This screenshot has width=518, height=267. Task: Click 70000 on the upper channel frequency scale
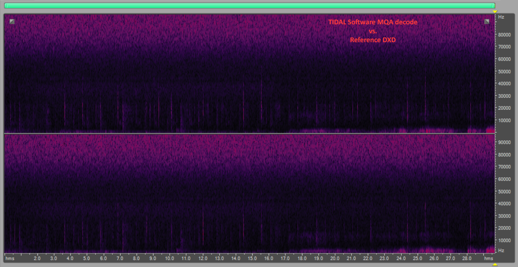coord(505,47)
